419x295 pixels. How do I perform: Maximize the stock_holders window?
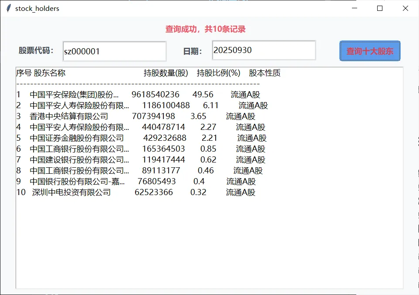(380, 8)
